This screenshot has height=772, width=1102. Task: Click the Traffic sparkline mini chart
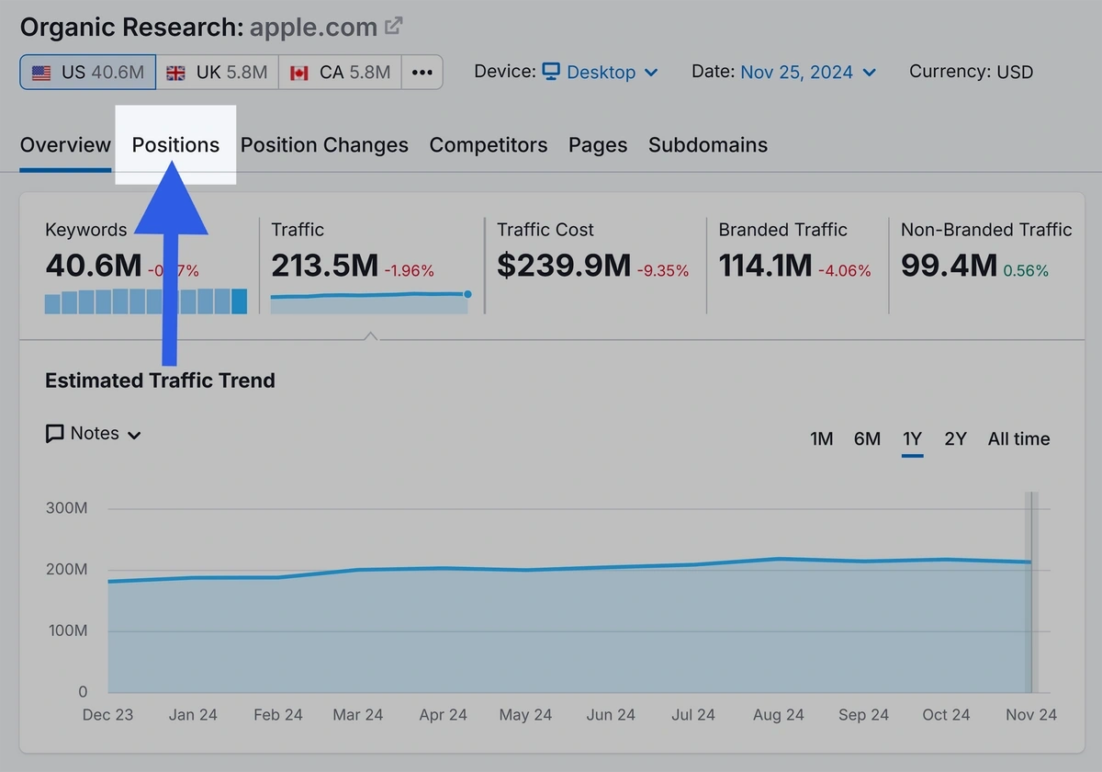click(x=371, y=302)
